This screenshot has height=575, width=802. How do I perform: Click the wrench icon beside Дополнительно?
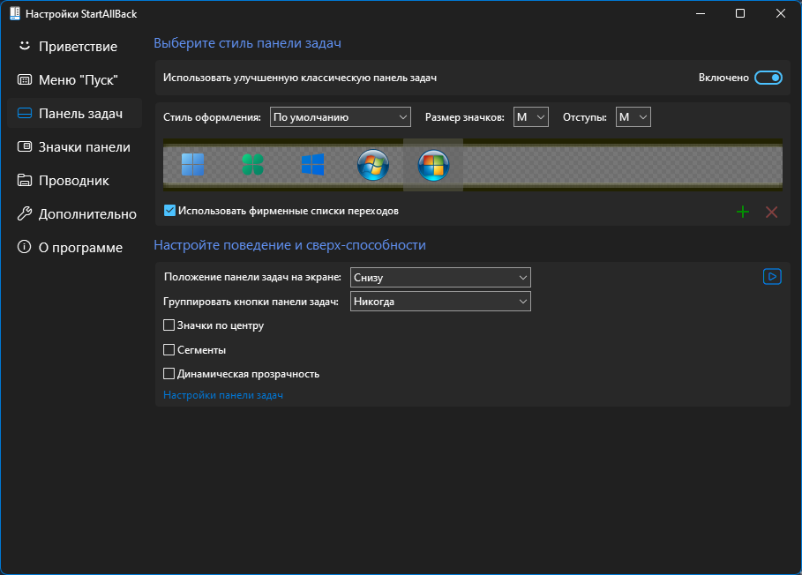point(25,213)
